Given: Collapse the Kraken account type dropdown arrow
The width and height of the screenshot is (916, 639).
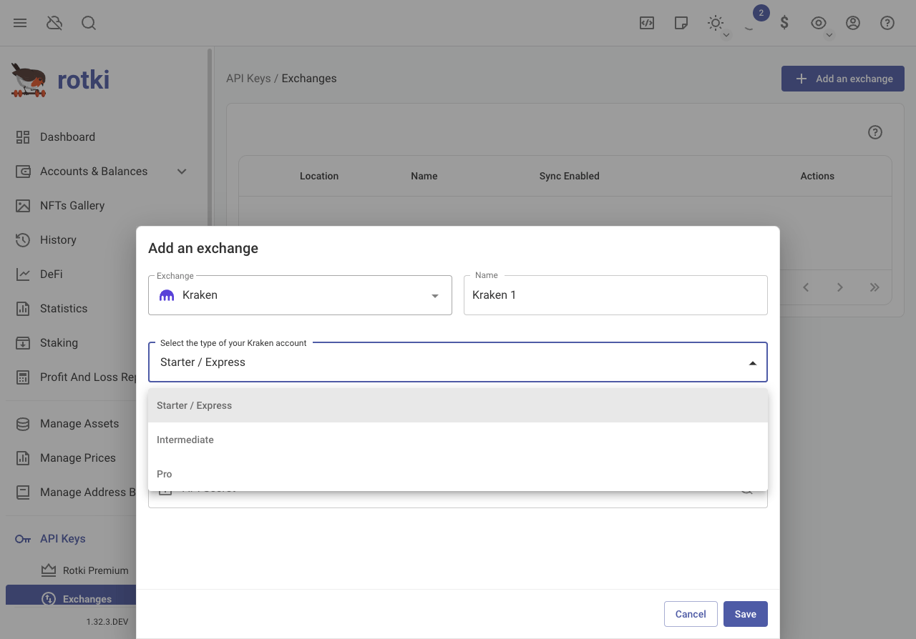Looking at the screenshot, I should pyautogui.click(x=753, y=363).
